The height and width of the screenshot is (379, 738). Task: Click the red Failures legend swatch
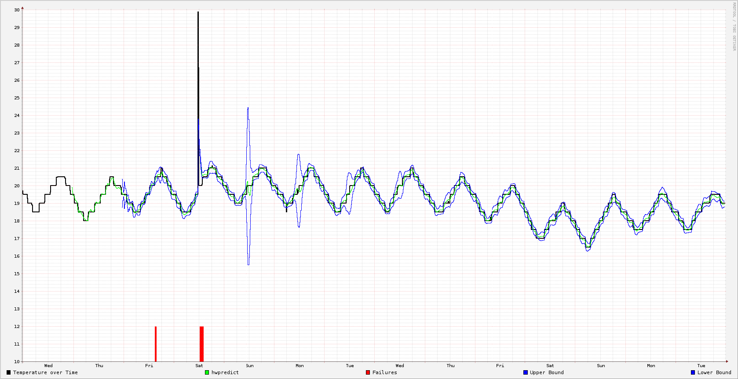[368, 372]
